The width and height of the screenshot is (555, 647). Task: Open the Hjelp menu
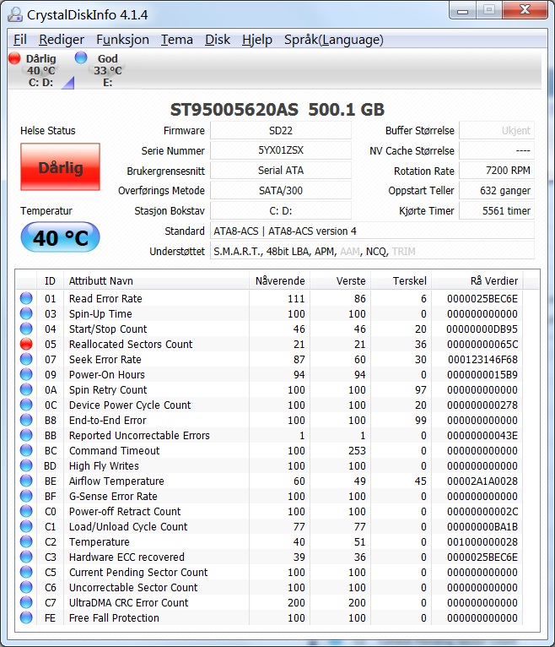pos(257,40)
